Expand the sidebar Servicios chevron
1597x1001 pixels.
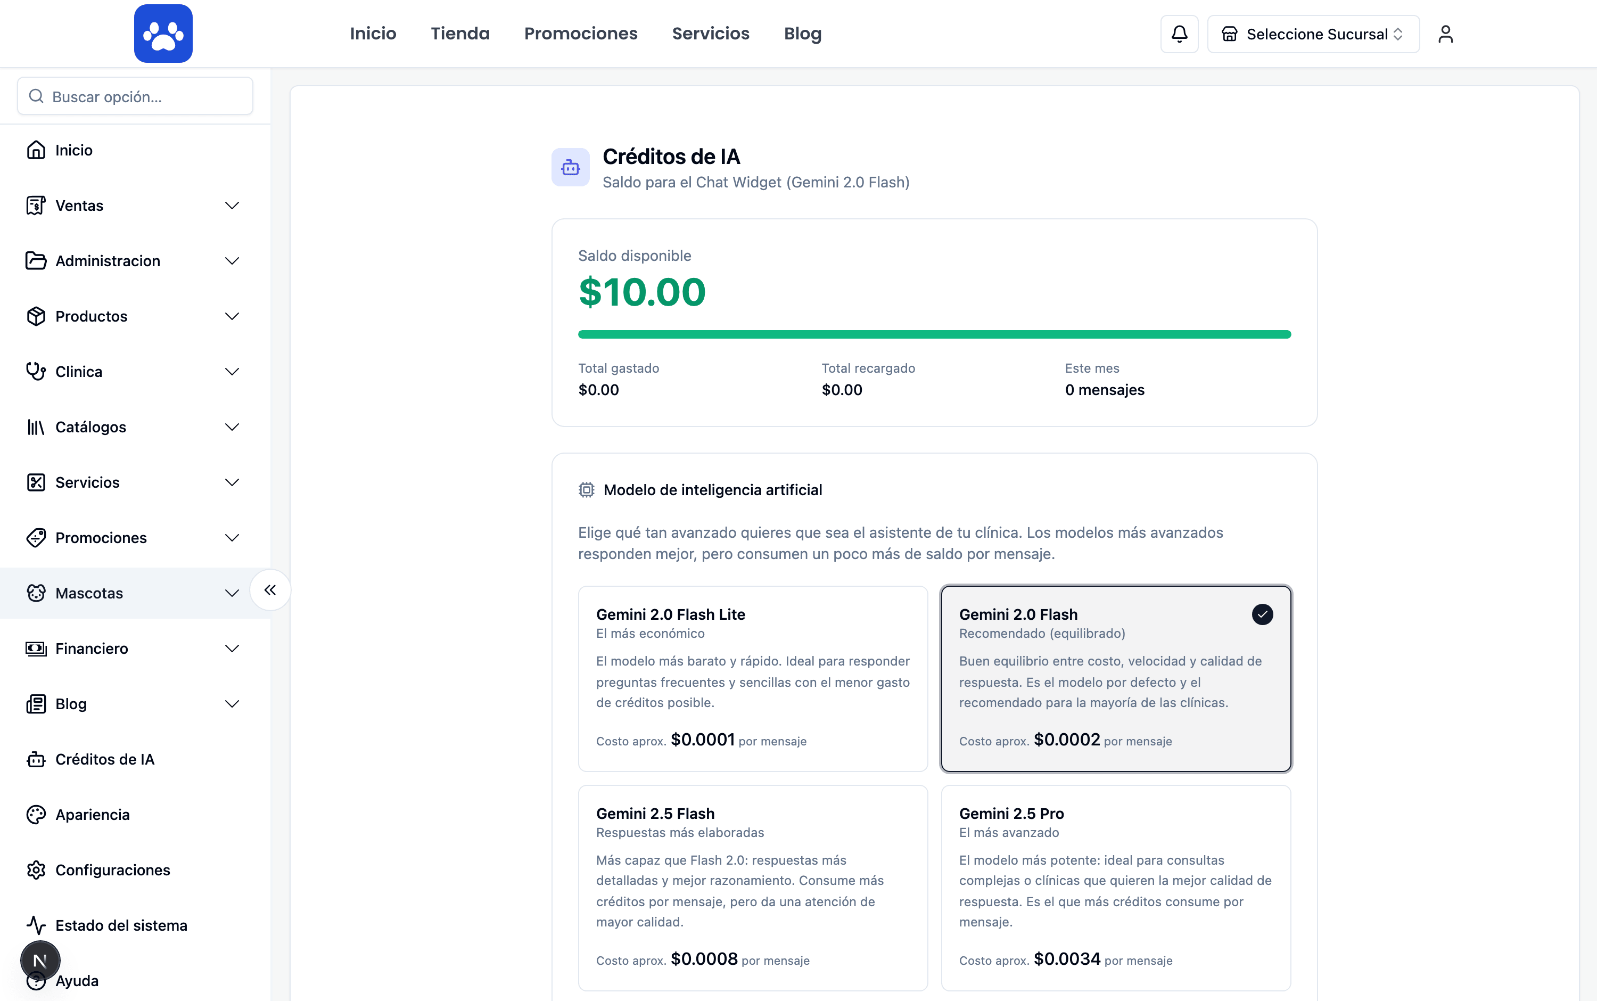(232, 482)
